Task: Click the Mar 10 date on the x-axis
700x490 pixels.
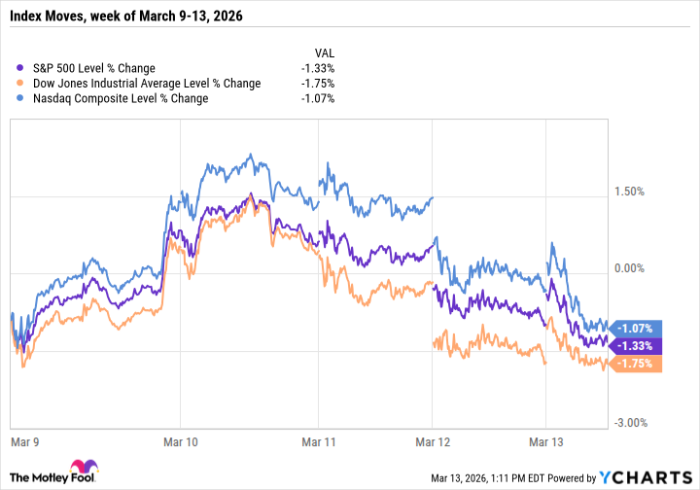Action: pos(185,440)
